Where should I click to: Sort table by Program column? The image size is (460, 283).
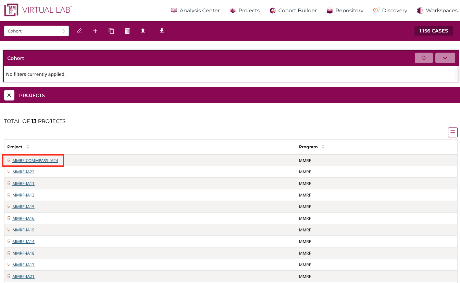pos(323,147)
